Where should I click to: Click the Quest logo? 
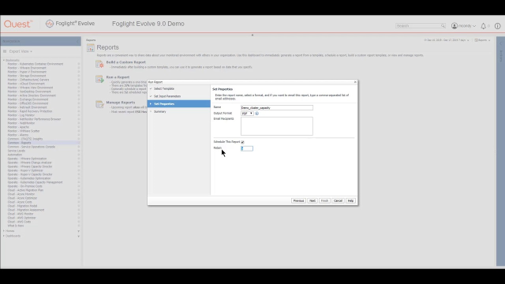click(x=18, y=24)
